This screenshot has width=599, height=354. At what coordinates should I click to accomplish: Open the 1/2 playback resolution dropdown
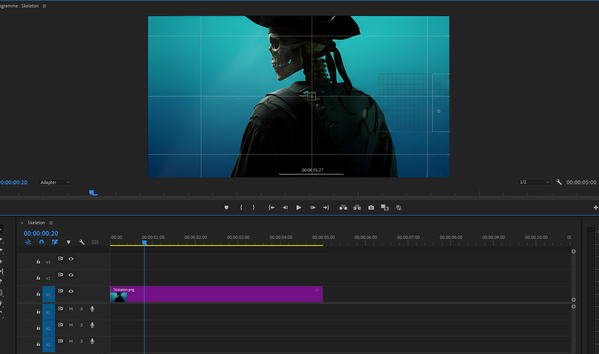click(534, 183)
